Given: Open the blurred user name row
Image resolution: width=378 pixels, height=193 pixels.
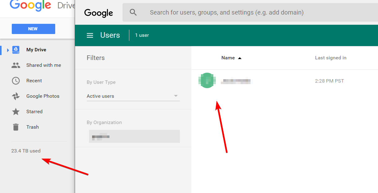Looking at the screenshot, I should point(236,81).
